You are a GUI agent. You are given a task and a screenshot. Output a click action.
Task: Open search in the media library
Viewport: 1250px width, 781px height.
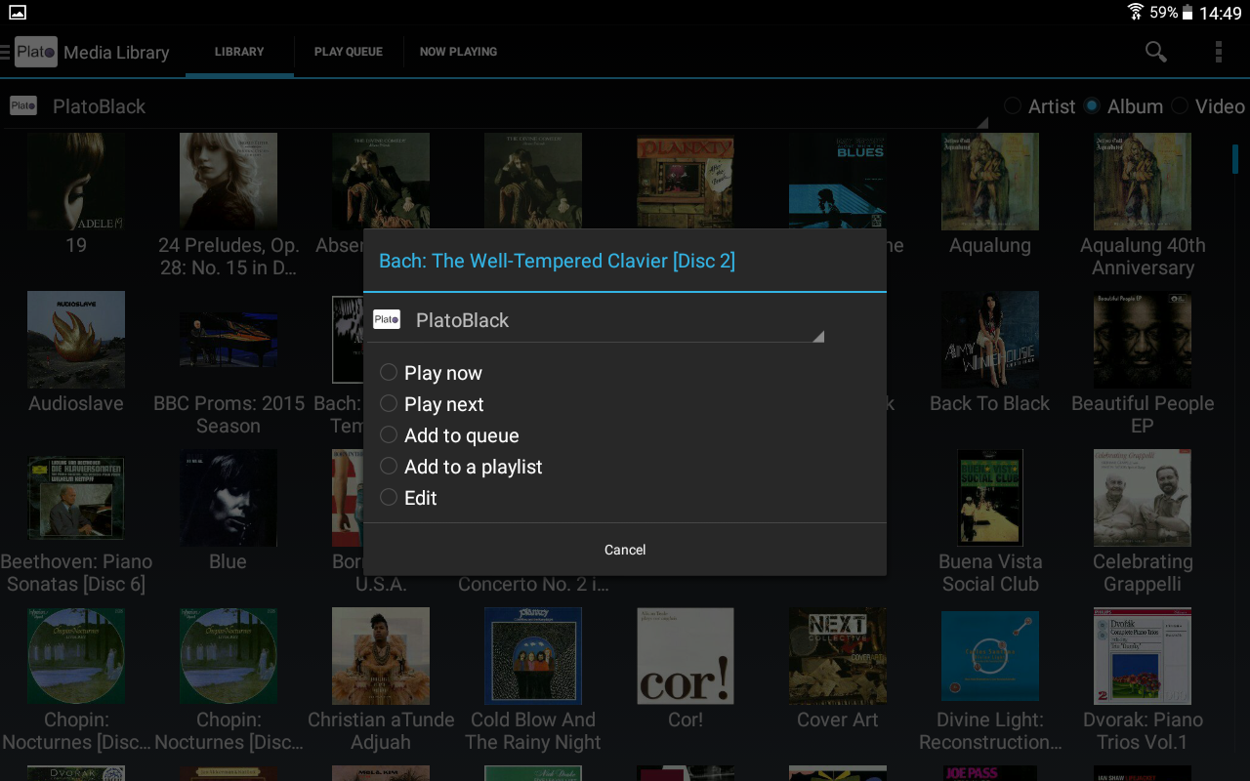1155,51
